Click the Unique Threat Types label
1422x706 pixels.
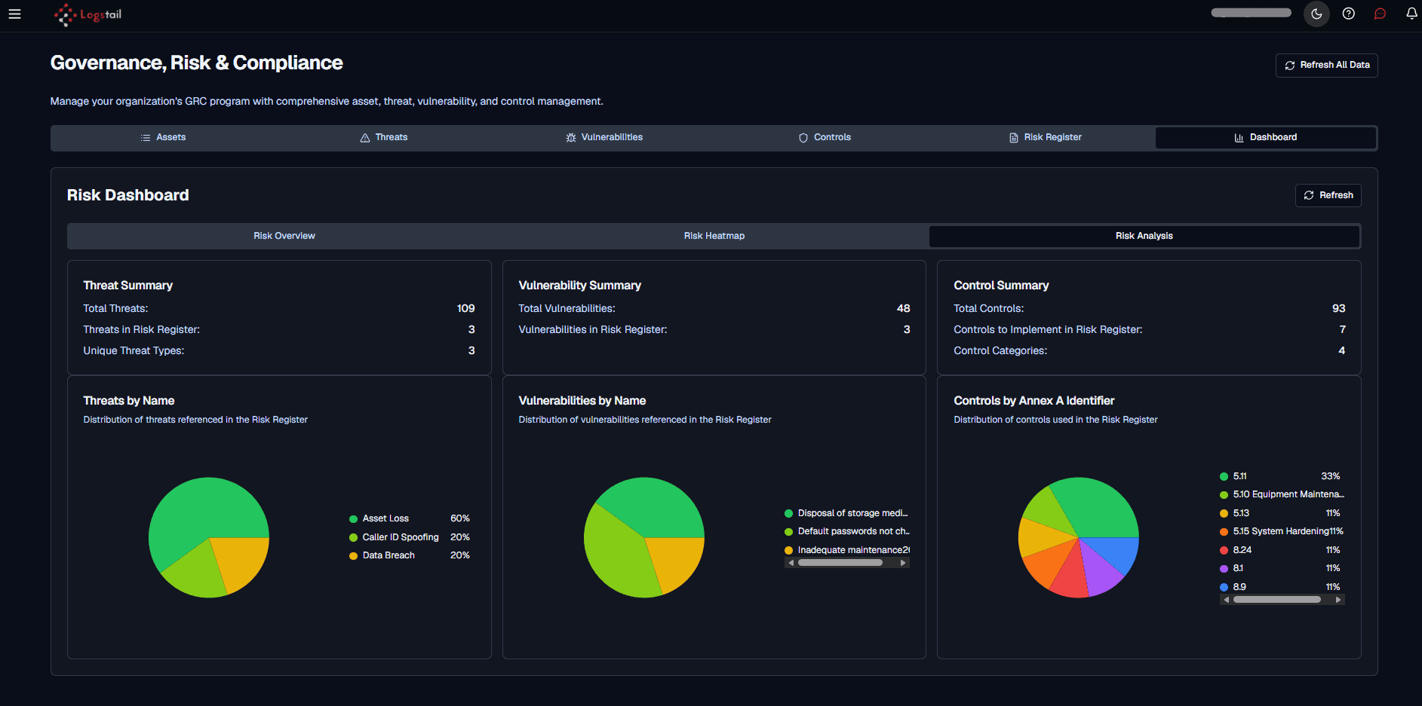tap(134, 350)
